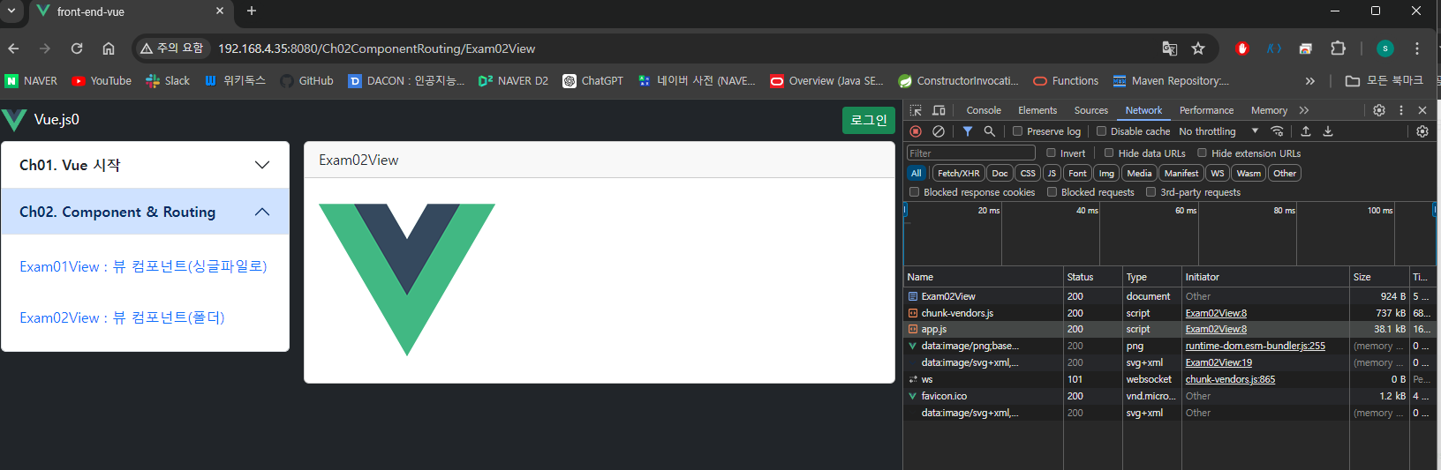
Task: Open the red AdBlock extension icon
Action: (1242, 48)
